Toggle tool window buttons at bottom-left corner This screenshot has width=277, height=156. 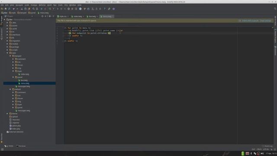click(2, 149)
